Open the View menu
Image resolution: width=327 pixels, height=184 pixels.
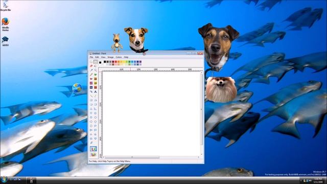(x=103, y=57)
